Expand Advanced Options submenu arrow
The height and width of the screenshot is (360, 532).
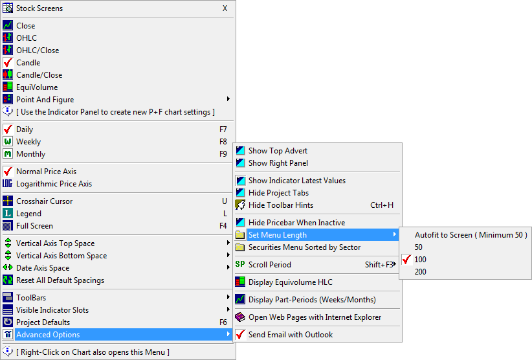(228, 334)
